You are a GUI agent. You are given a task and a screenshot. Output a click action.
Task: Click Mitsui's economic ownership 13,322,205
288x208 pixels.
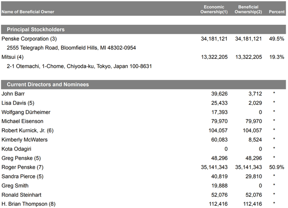pos(214,57)
